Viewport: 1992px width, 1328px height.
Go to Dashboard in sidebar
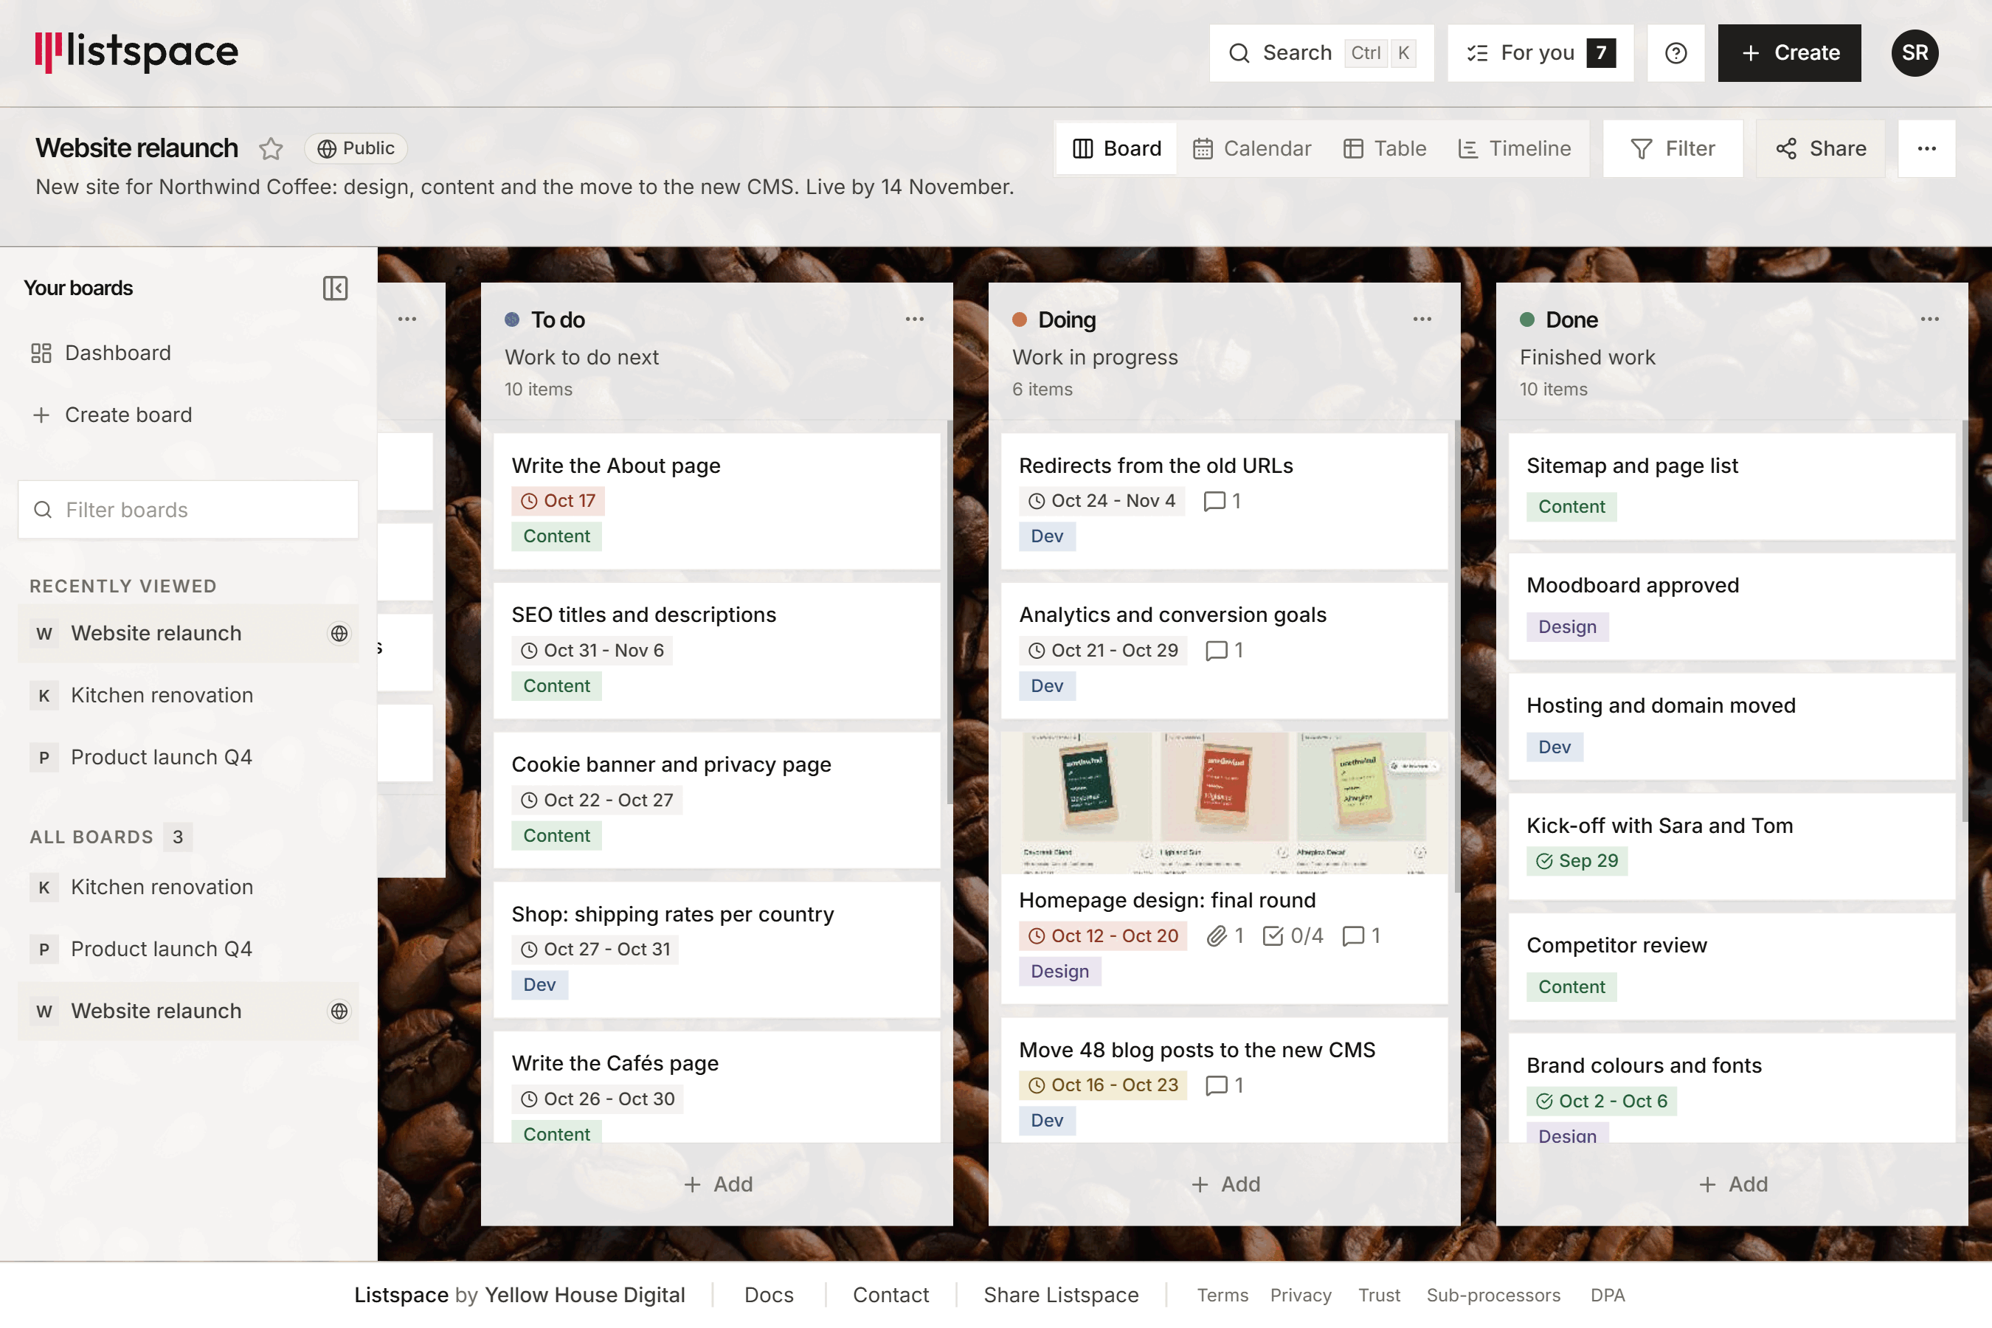(x=188, y=353)
